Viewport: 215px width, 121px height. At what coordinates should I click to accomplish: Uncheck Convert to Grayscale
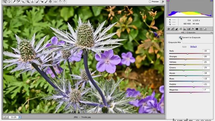[x=180, y=37]
